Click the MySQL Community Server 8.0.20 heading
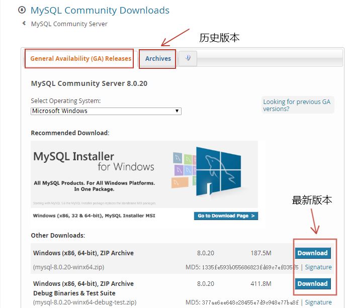The width and height of the screenshot is (347, 308). click(x=89, y=83)
